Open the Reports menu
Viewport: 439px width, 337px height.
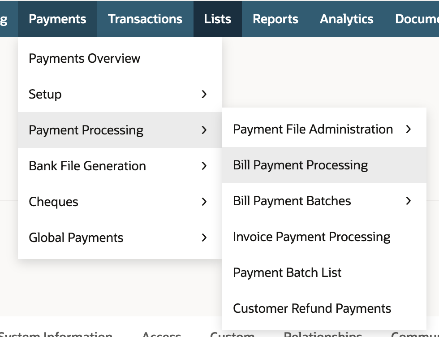click(x=275, y=19)
